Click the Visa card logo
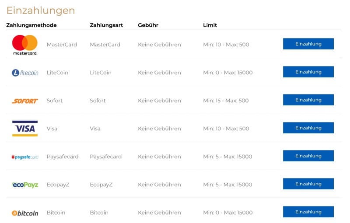The width and height of the screenshot is (350, 223). coord(25,129)
